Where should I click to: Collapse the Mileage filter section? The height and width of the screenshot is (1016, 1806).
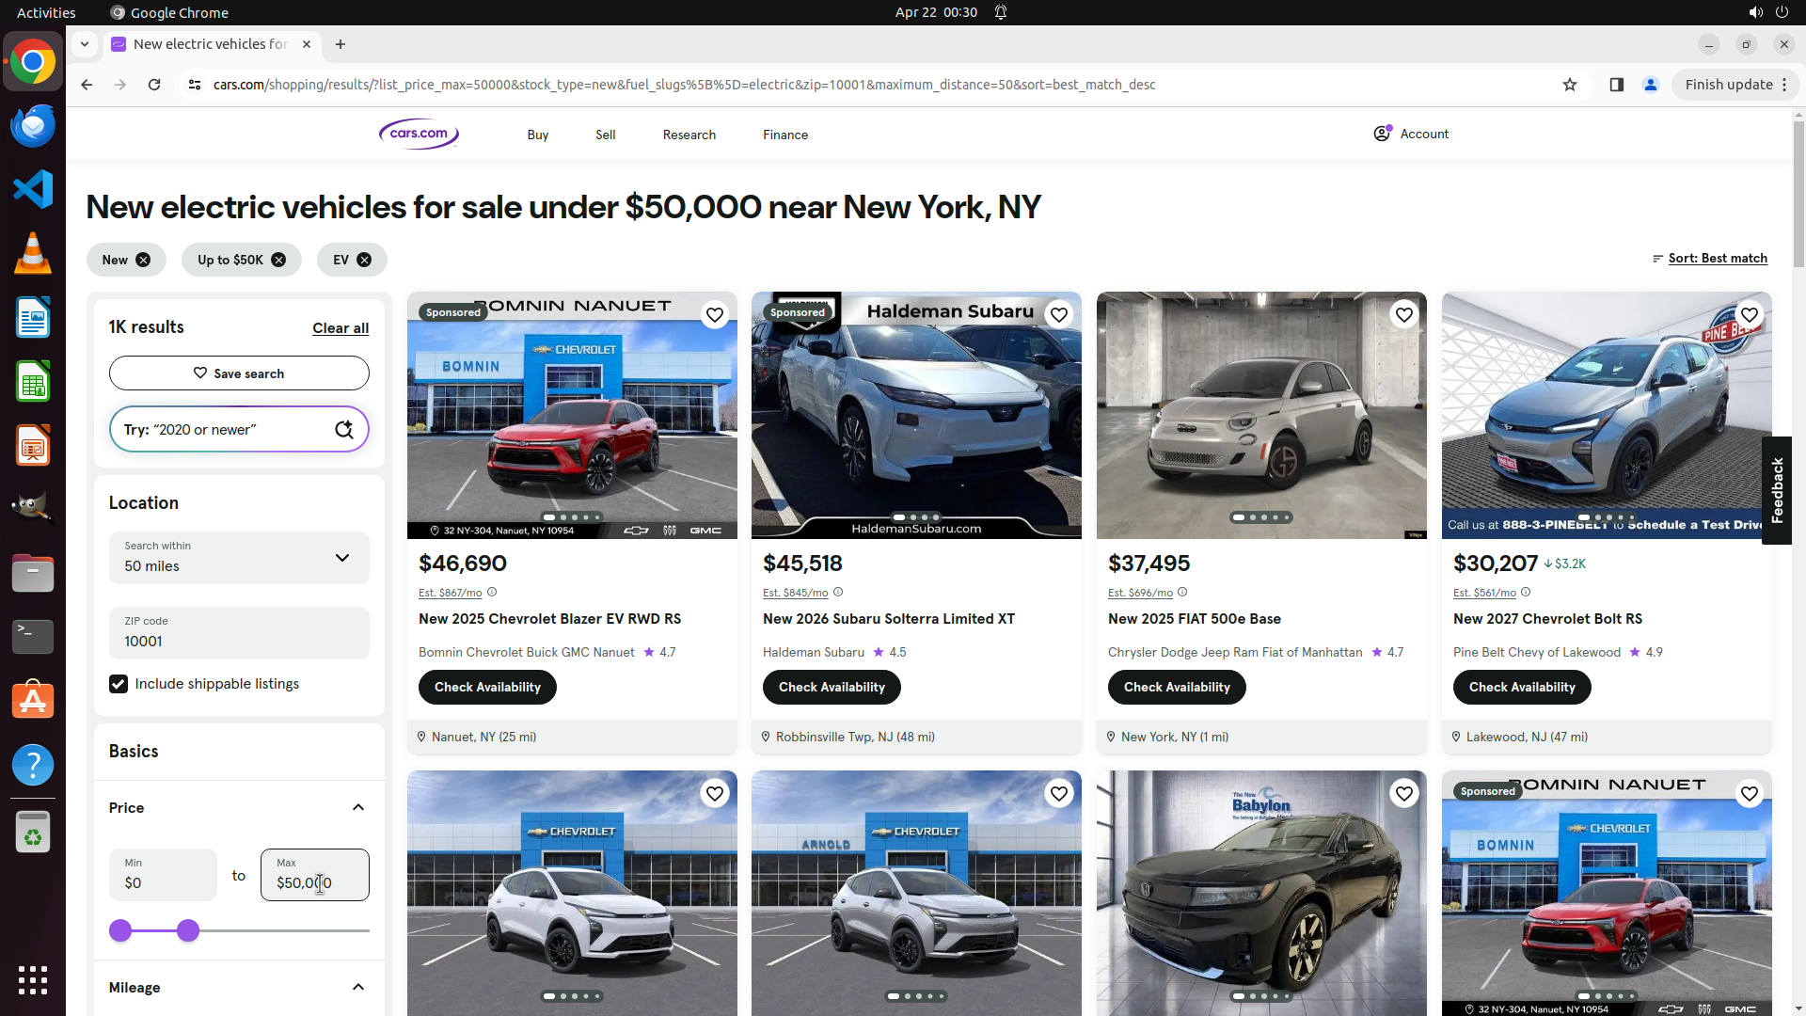pyautogui.click(x=358, y=988)
